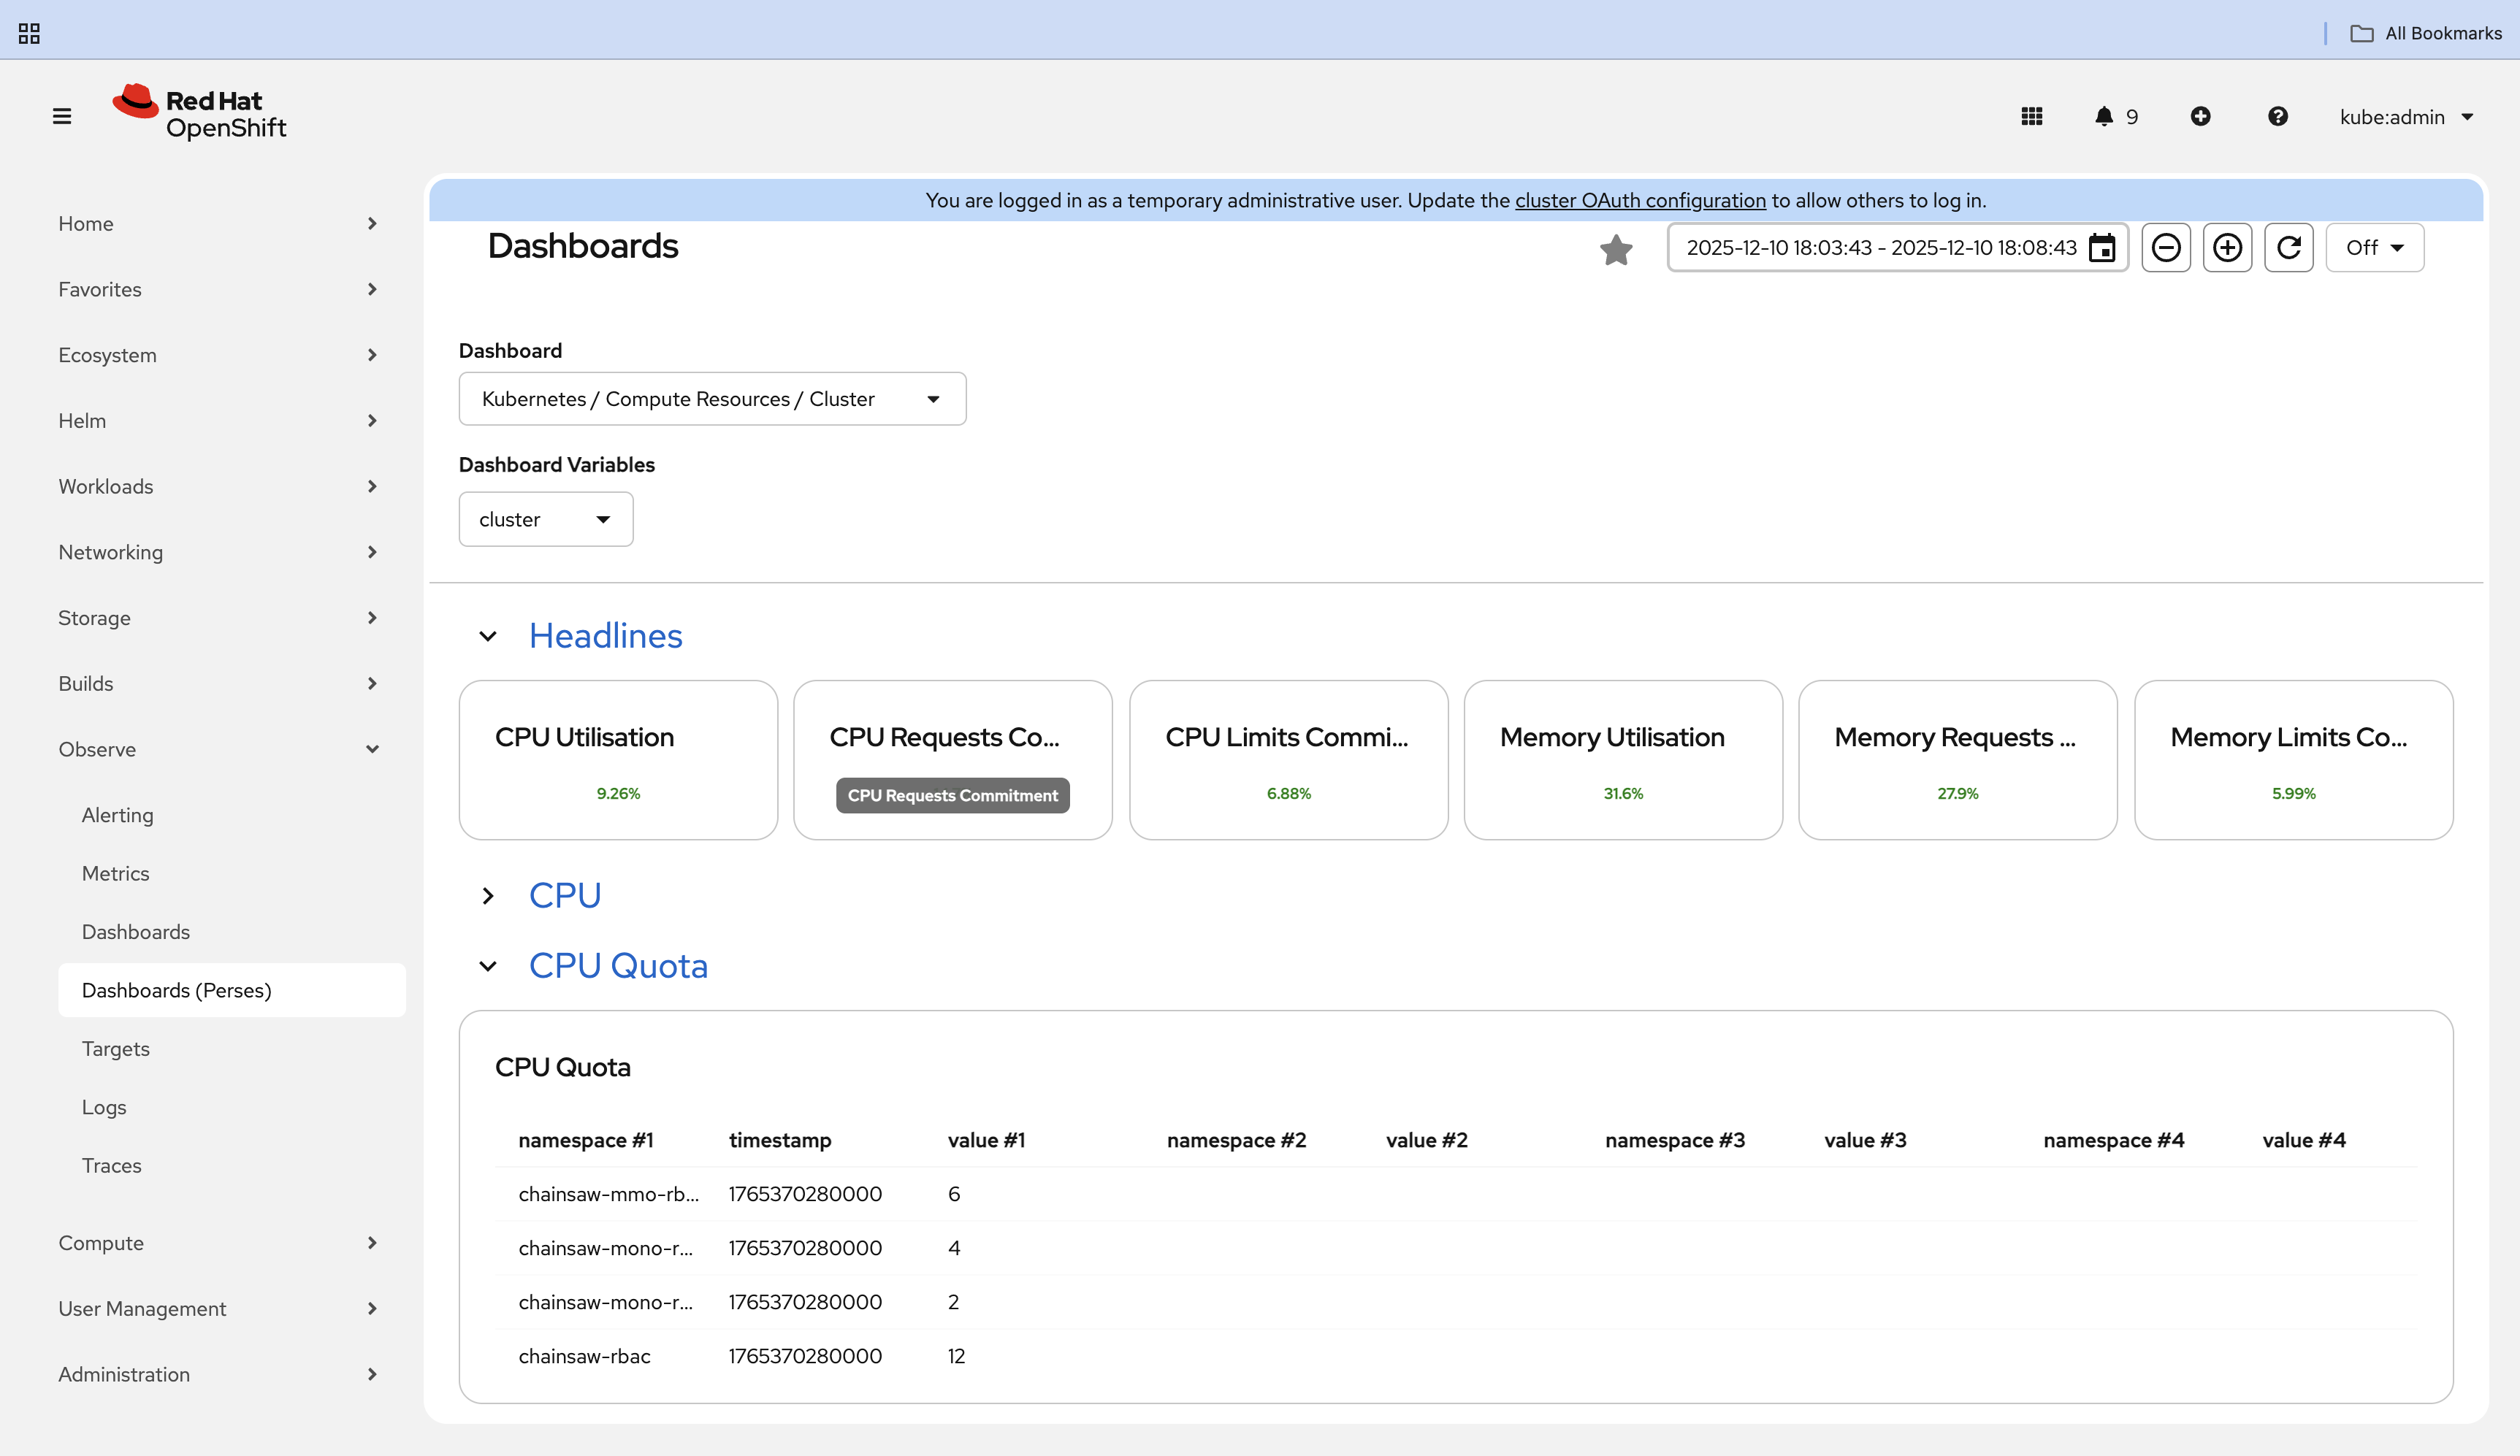Open the application launcher grid icon
This screenshot has width=2520, height=1456.
(x=2031, y=116)
